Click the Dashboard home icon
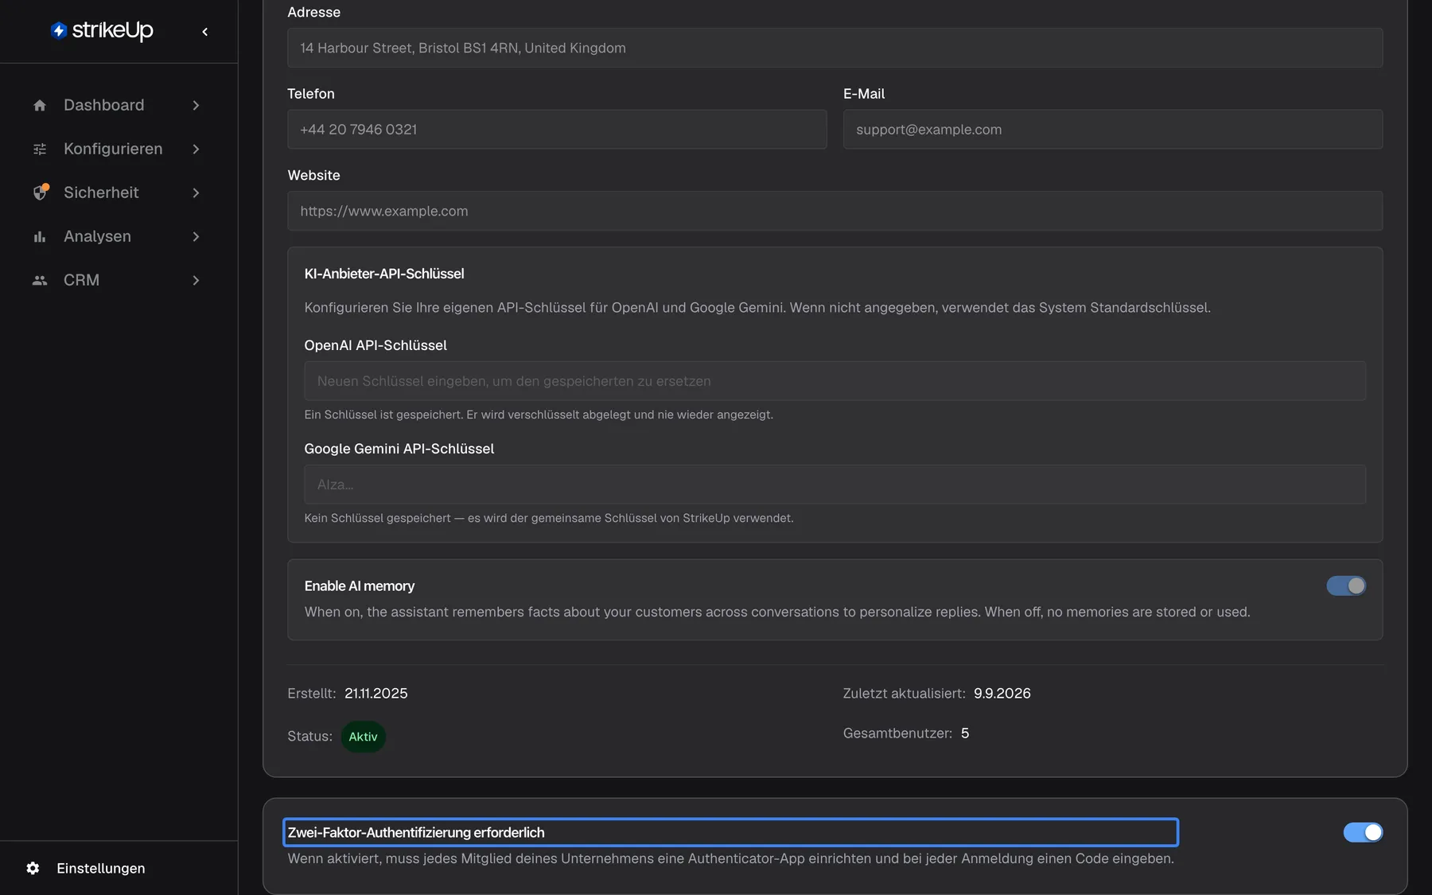This screenshot has height=895, width=1432. pos(40,105)
